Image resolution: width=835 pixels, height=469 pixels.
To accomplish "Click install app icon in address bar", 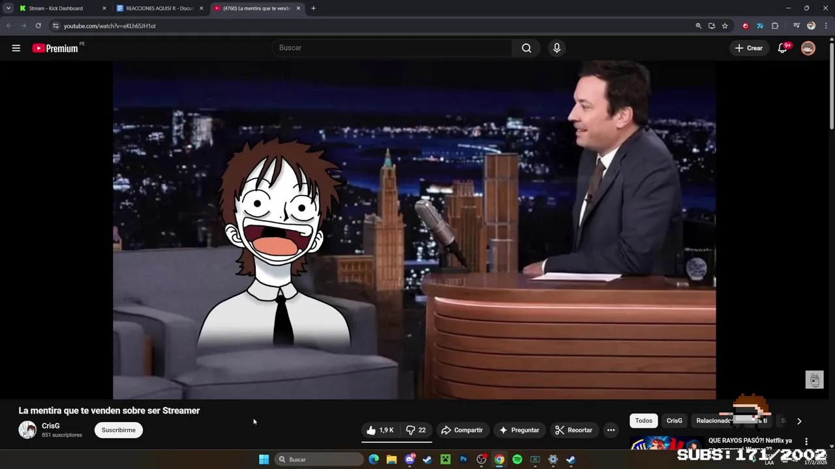I will (712, 26).
